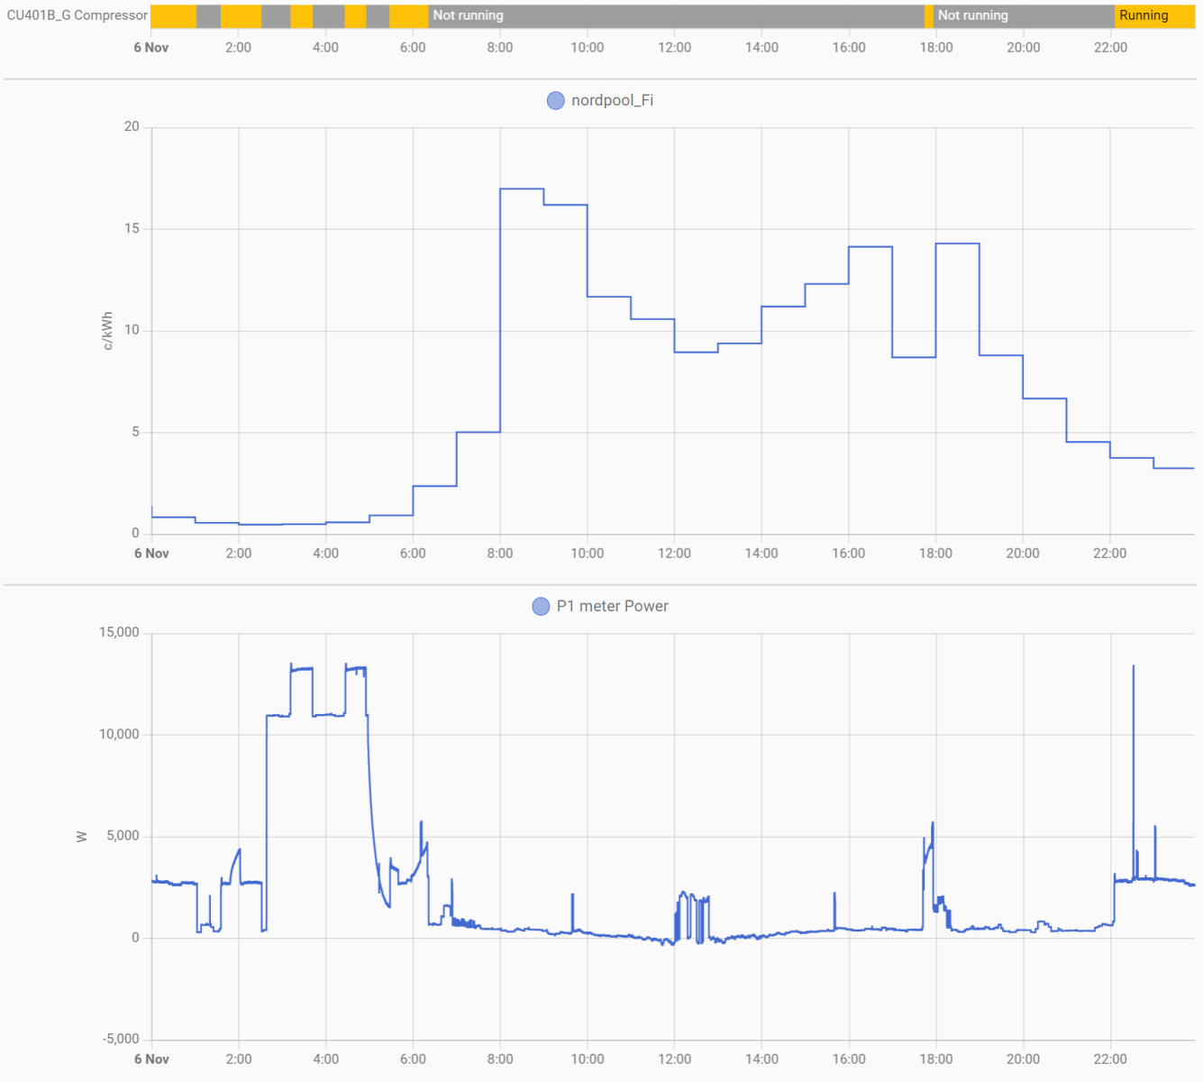
Task: Click the longest Not running timeline segment
Action: pyautogui.click(x=676, y=15)
